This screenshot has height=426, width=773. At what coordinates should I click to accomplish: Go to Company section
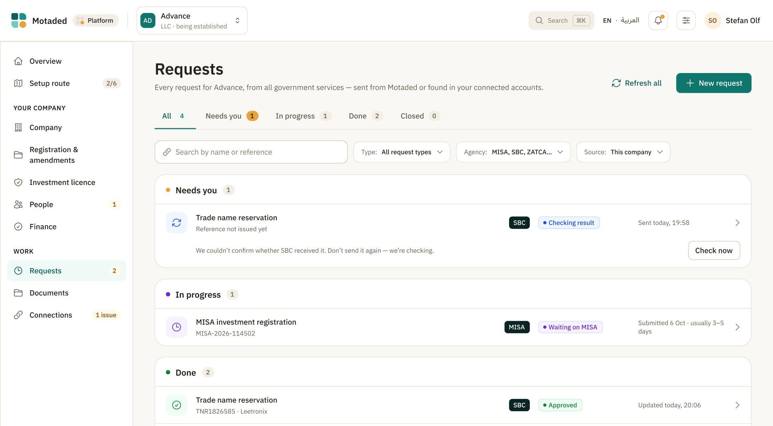67,127
